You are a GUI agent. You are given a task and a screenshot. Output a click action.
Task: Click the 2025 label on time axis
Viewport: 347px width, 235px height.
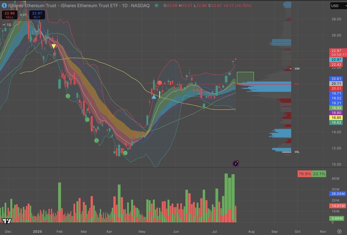point(38,232)
